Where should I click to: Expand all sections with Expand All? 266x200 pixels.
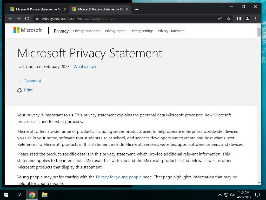[34, 81]
